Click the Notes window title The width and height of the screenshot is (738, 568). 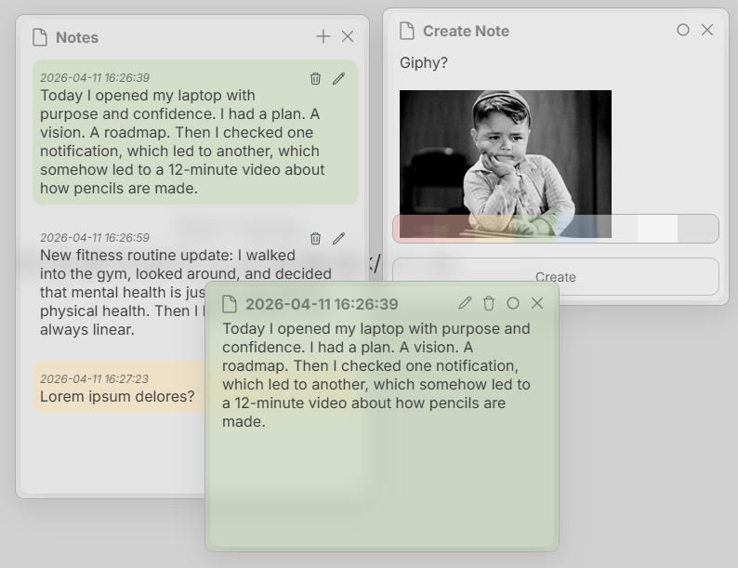pyautogui.click(x=77, y=37)
